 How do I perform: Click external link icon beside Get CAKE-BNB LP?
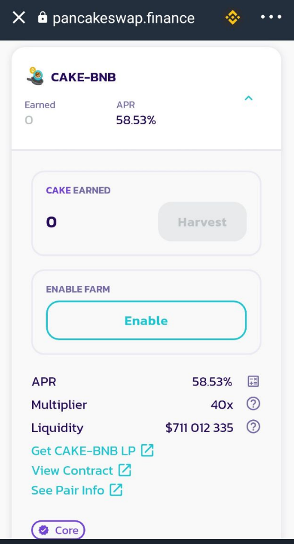click(147, 450)
